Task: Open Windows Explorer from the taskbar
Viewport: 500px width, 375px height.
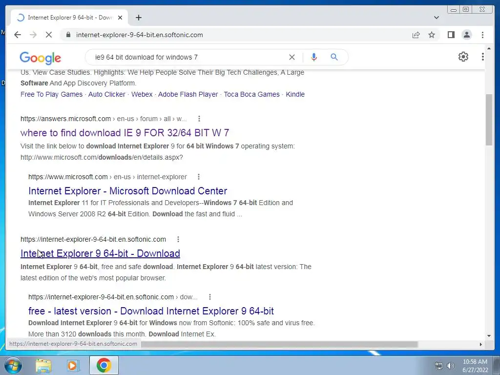Action: 43,365
